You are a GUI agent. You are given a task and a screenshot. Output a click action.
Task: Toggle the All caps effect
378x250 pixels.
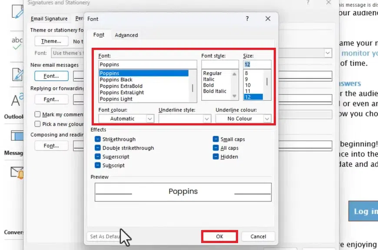[x=216, y=148]
